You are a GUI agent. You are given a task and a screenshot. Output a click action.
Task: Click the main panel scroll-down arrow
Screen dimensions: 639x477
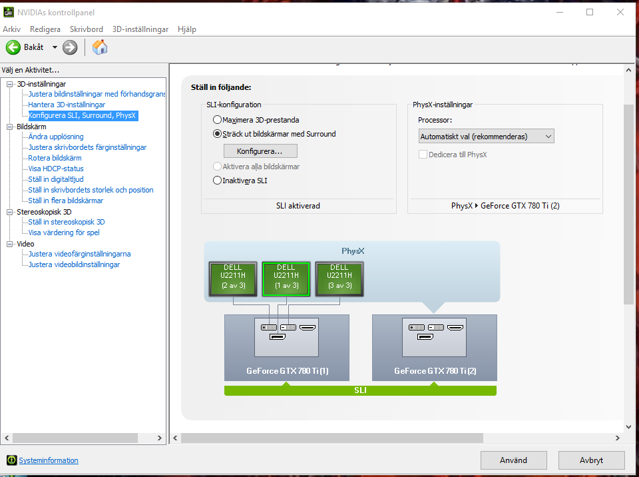click(628, 427)
